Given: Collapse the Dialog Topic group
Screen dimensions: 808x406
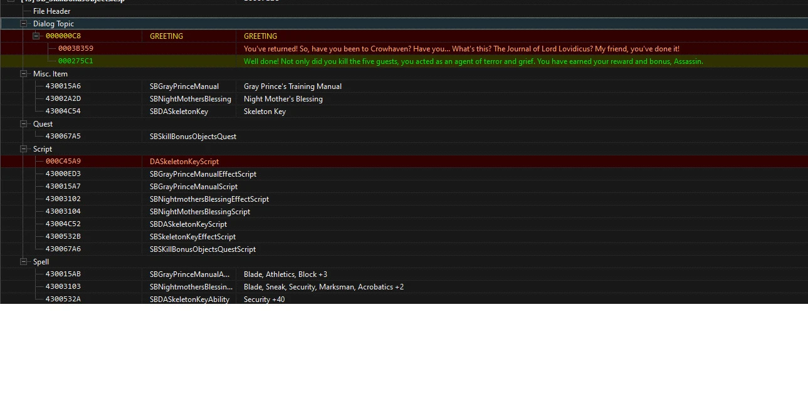Looking at the screenshot, I should [x=24, y=24].
